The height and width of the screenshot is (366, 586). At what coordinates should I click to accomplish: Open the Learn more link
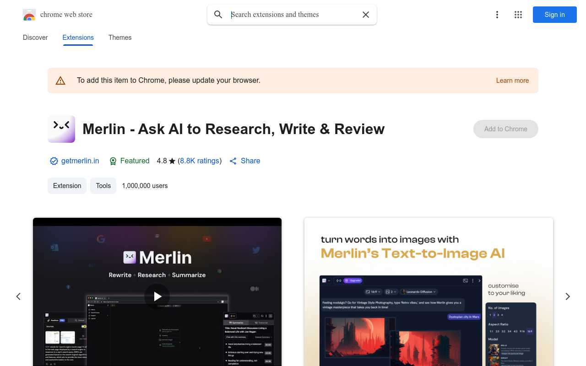(x=512, y=81)
